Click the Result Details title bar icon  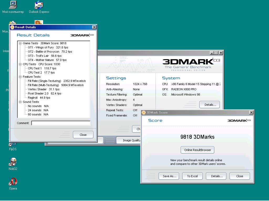(x=12, y=27)
